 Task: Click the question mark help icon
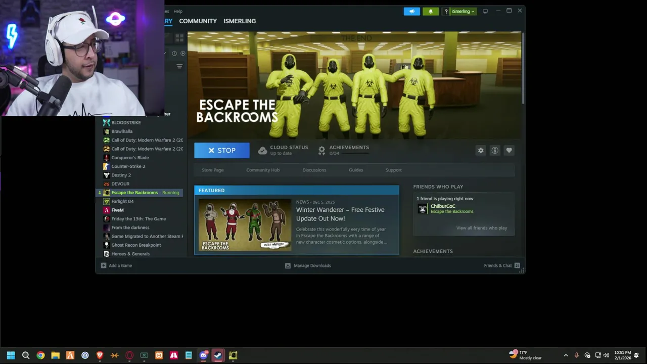[446, 11]
